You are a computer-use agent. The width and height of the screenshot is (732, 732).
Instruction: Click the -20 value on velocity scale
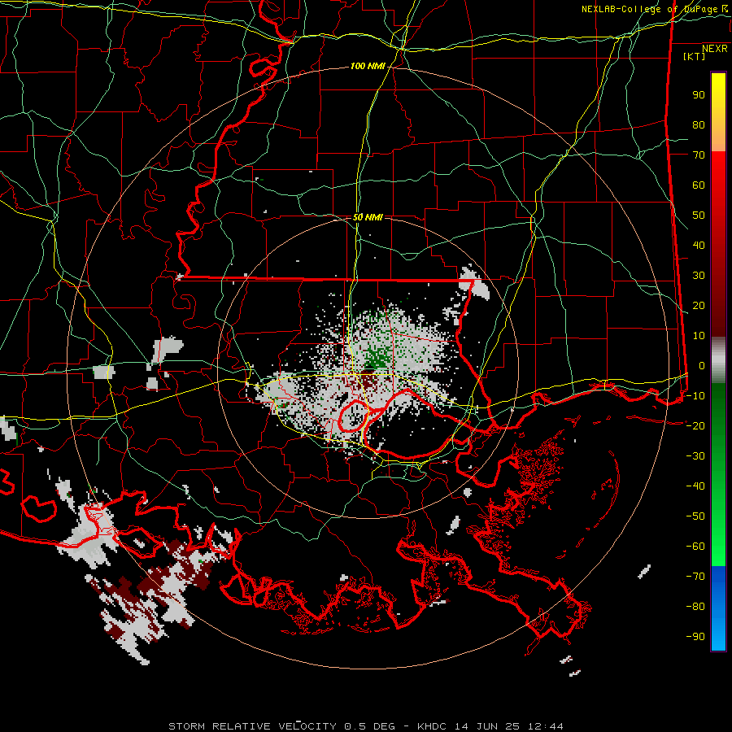tap(695, 426)
